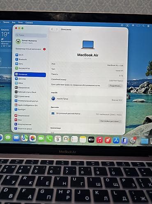152x204 pixels.
Task: Open the Правка menu
Action: (x=6, y=22)
